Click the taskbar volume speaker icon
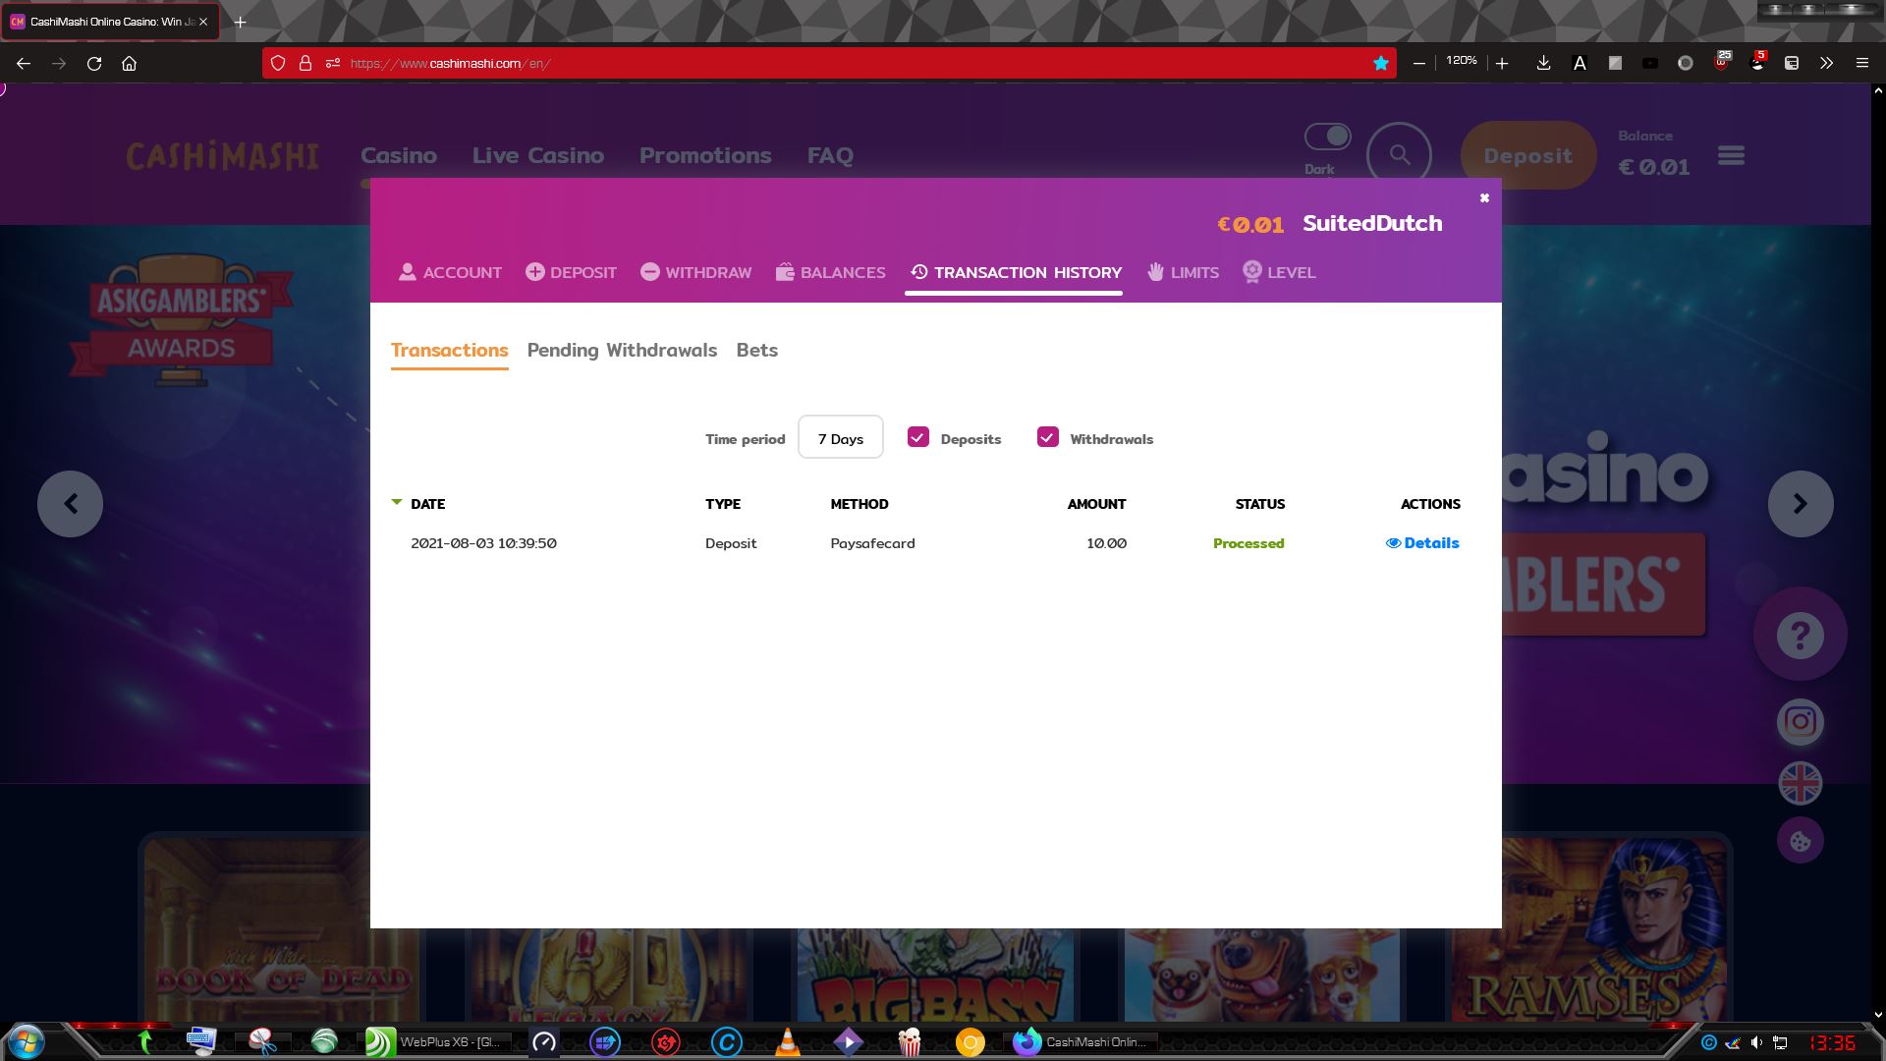The image size is (1886, 1061). [1756, 1042]
